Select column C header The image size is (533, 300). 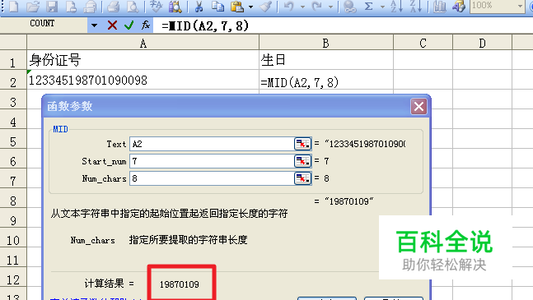423,43
